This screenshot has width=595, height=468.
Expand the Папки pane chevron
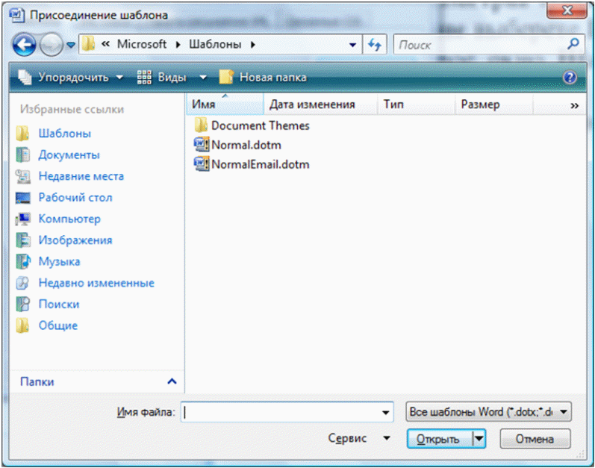[x=172, y=381]
